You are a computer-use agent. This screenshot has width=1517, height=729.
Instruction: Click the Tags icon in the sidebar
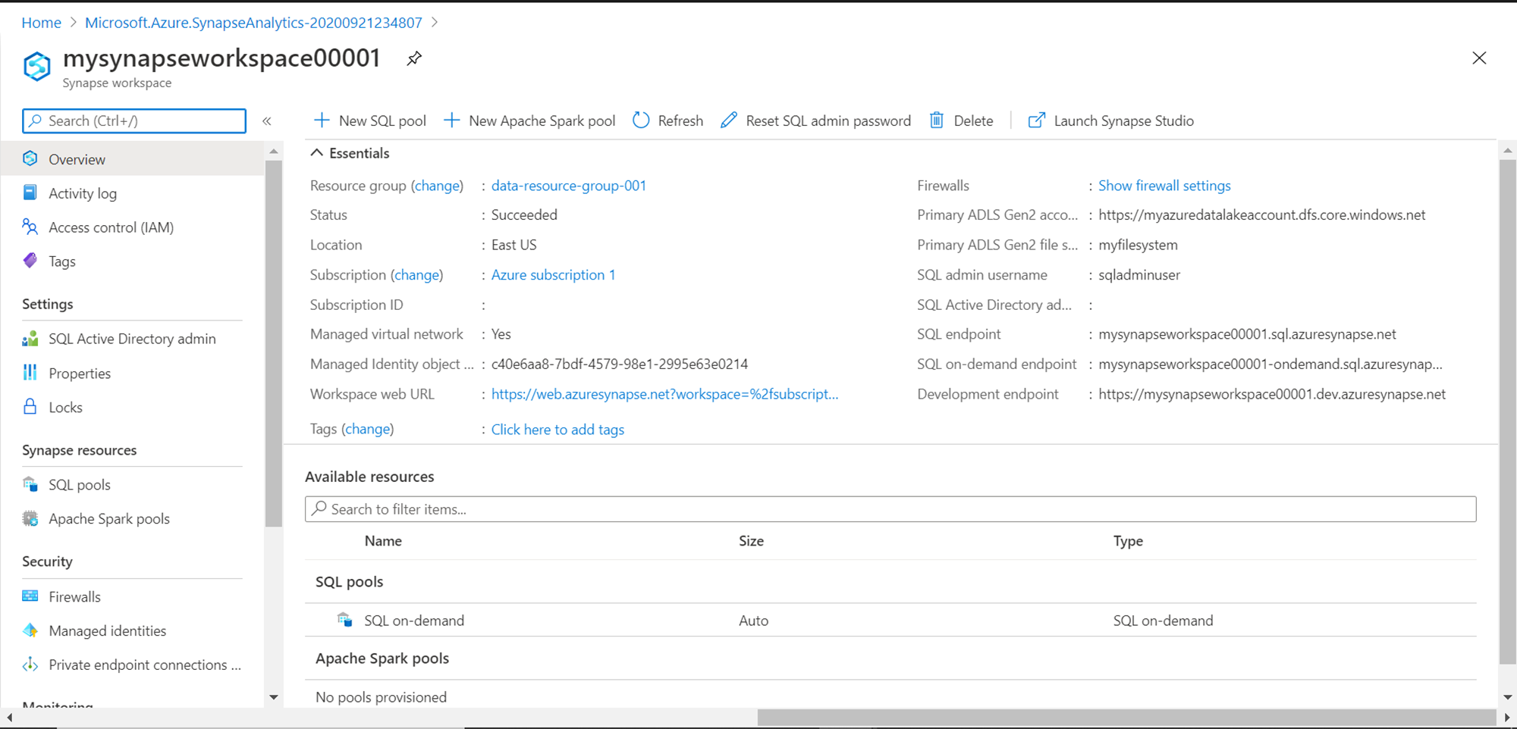pyautogui.click(x=30, y=261)
